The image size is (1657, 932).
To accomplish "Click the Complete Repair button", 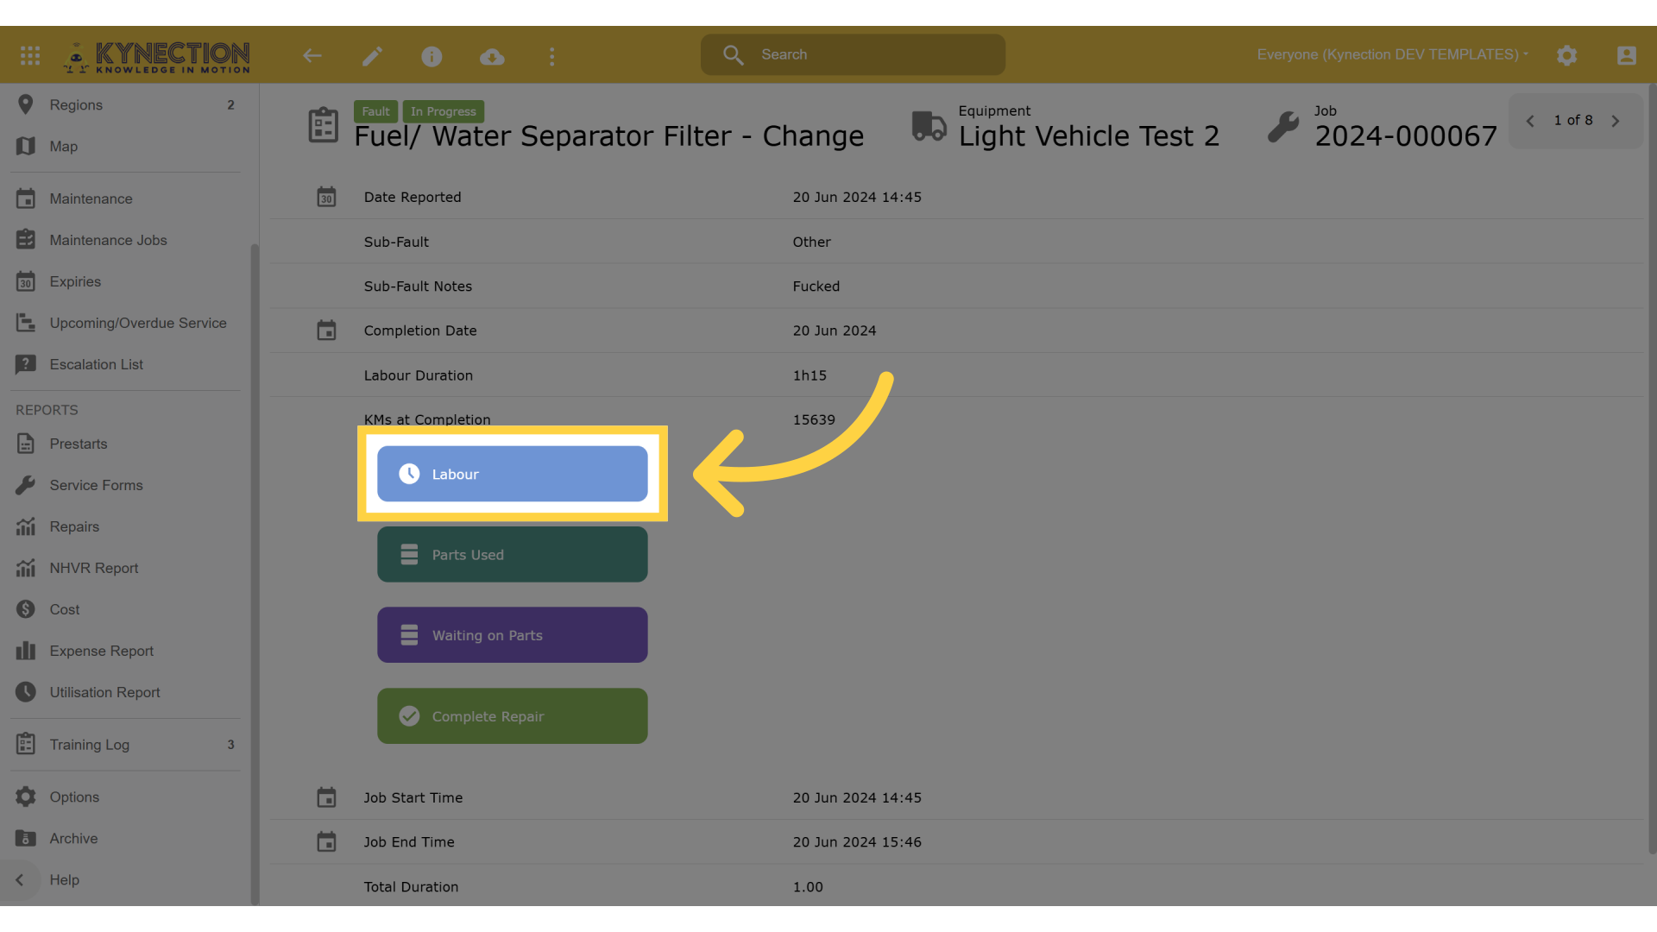I will pos(513,715).
